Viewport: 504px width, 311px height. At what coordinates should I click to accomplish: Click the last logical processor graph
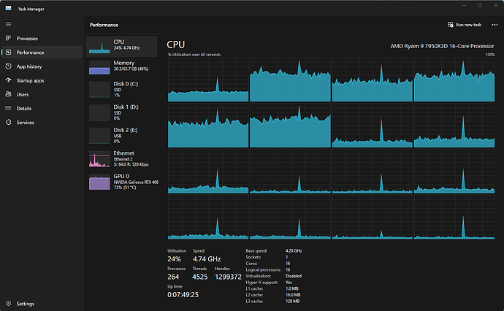point(454,217)
